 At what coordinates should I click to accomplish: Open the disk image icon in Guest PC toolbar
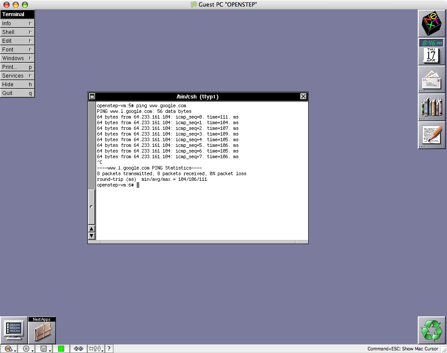point(7,348)
